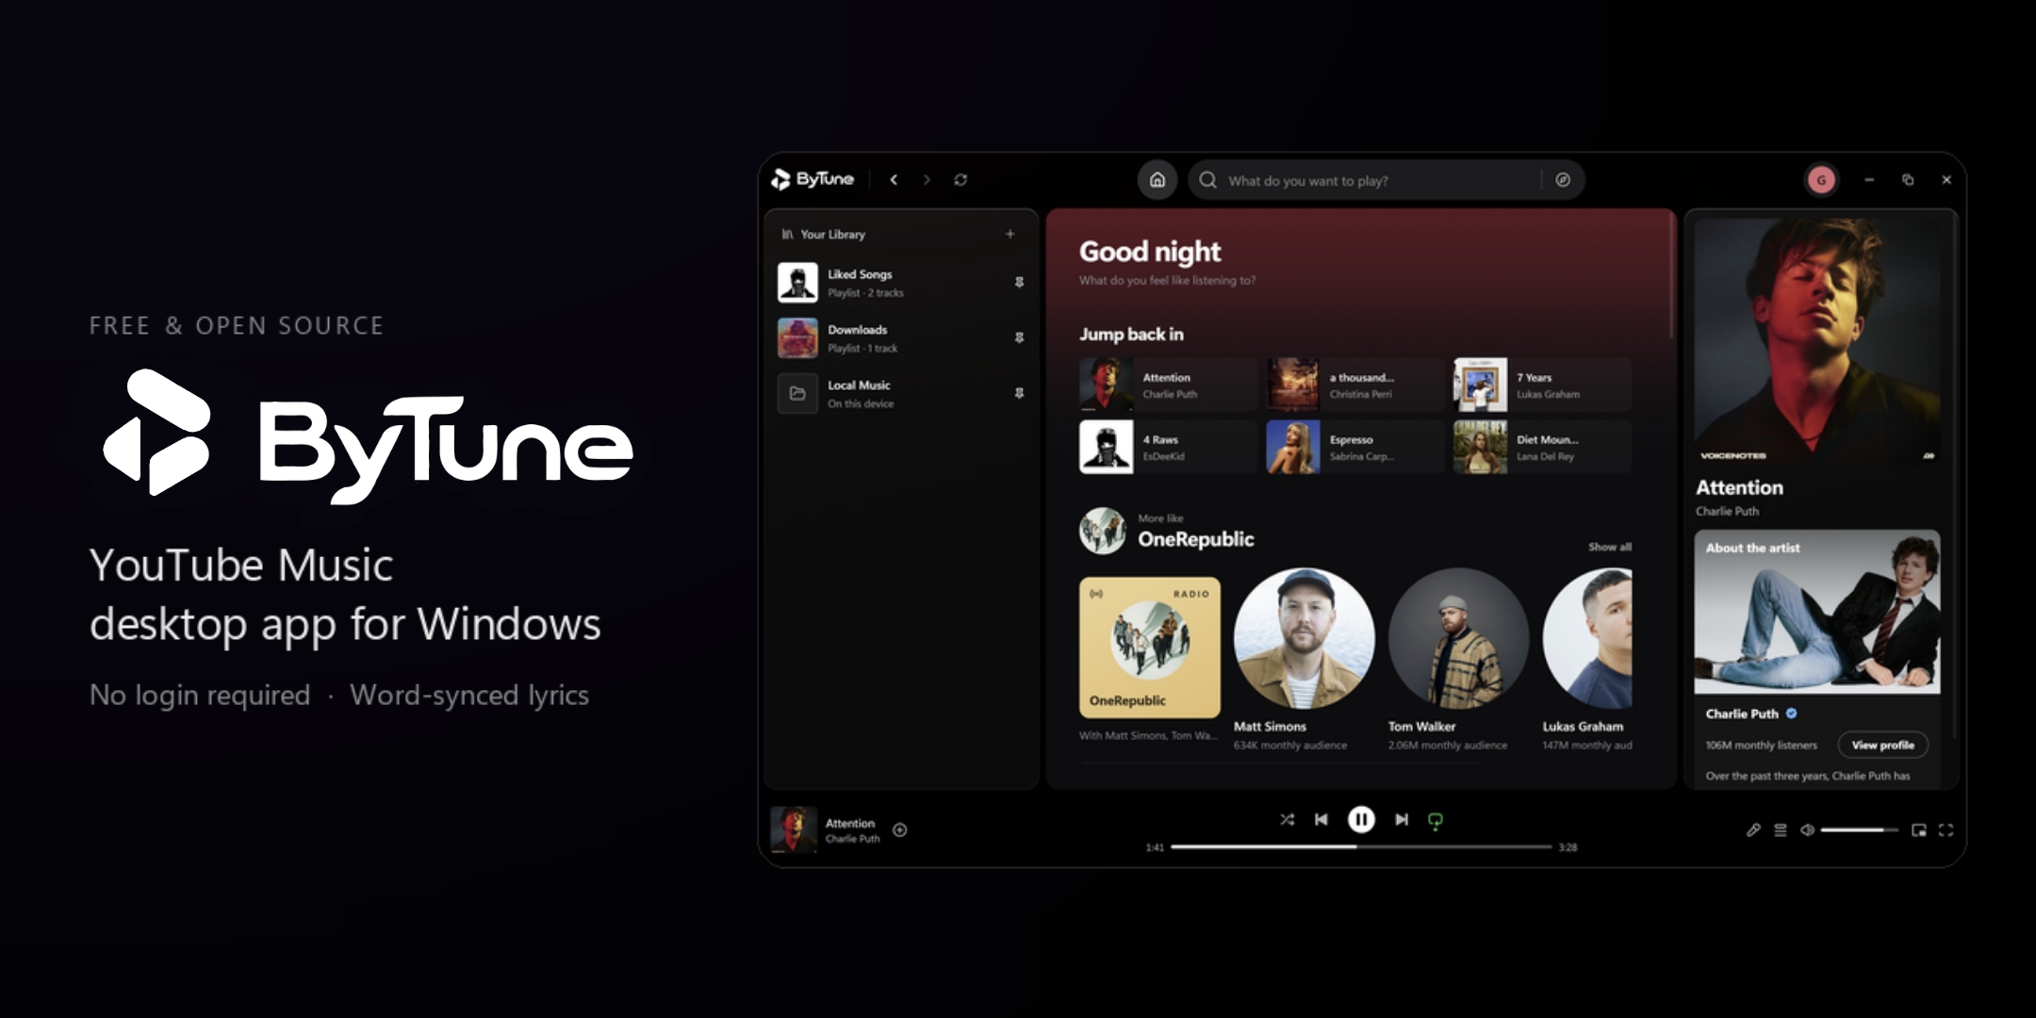Play 'a thousand...' by Christina Perri
The image size is (2036, 1018).
tap(1355, 385)
